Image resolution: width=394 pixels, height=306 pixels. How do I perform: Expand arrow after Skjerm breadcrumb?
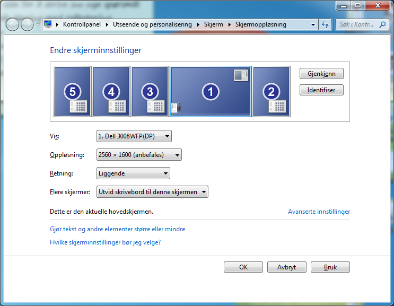[230, 24]
